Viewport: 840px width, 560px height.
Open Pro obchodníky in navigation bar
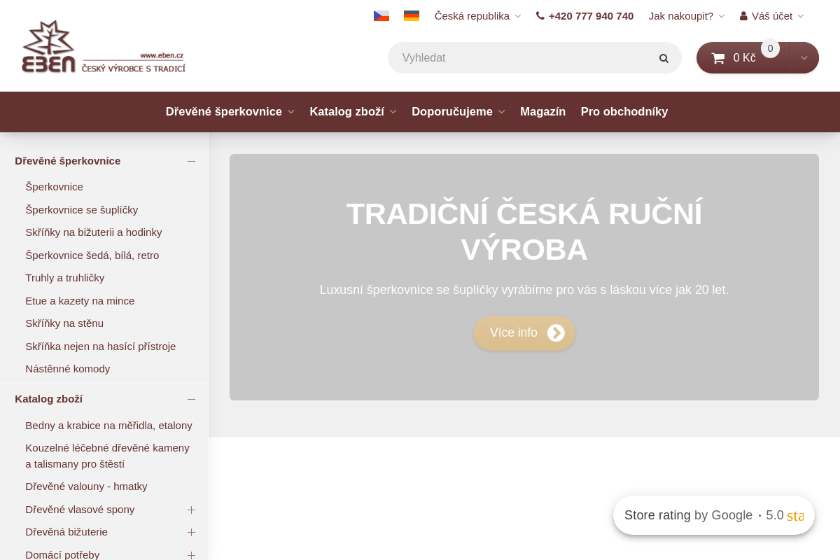[624, 111]
